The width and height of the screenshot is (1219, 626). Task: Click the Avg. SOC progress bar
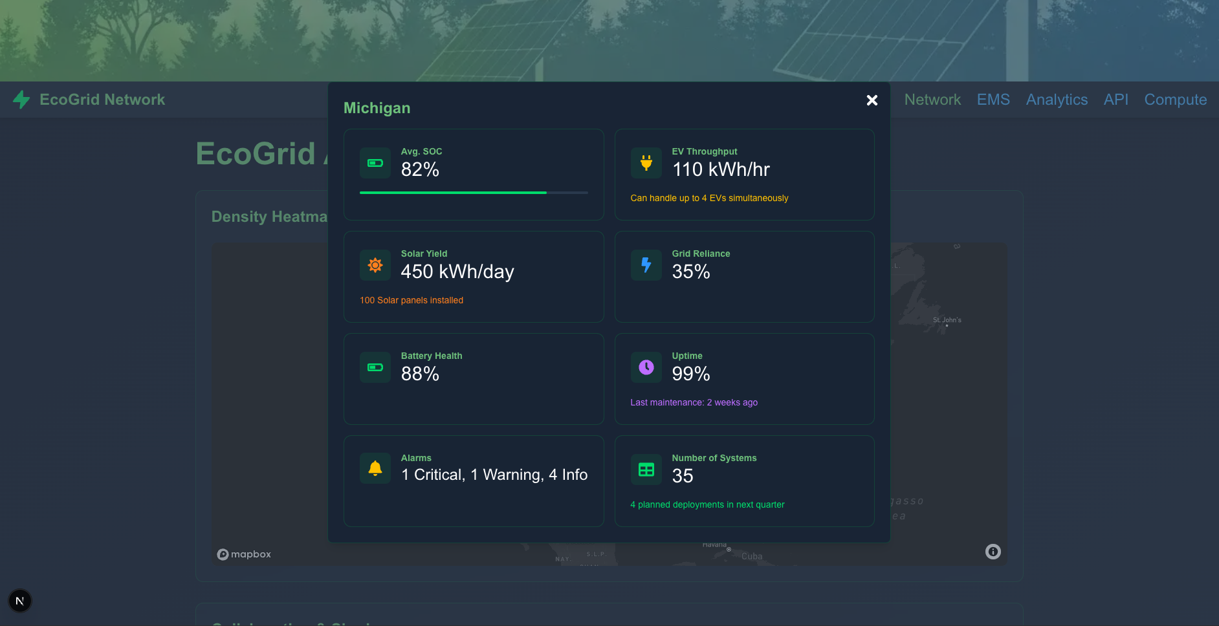[x=473, y=192]
